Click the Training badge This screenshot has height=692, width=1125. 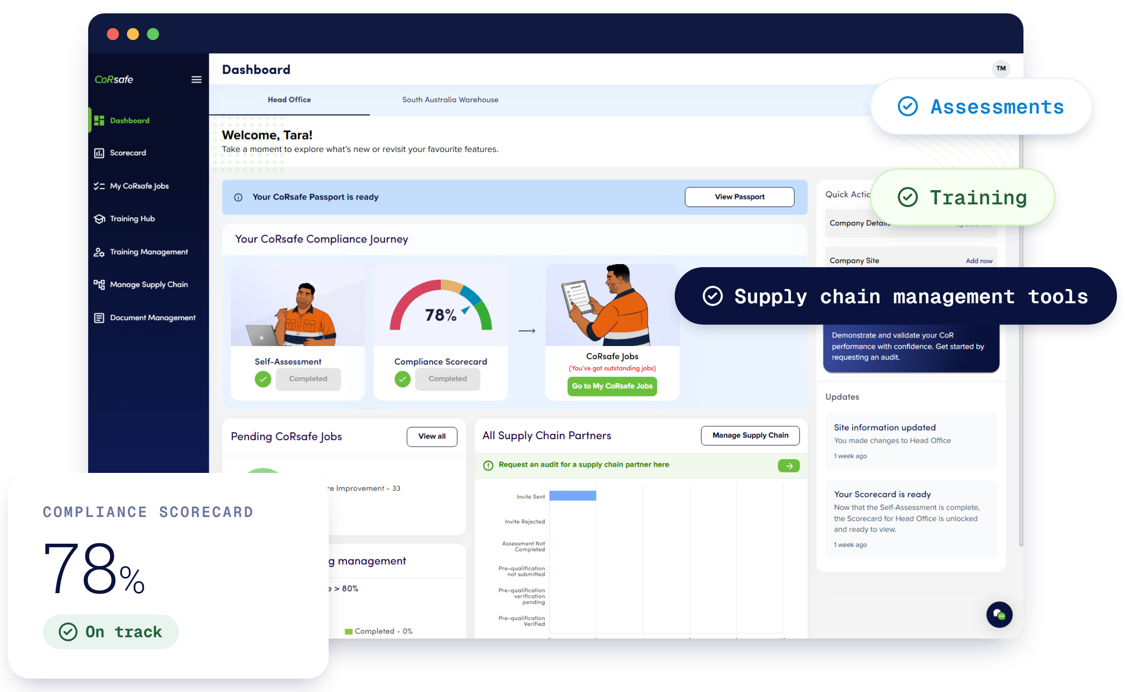click(x=962, y=197)
